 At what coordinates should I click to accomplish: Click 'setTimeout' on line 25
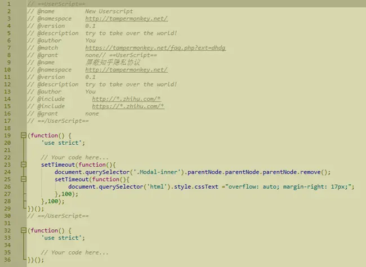72,179
